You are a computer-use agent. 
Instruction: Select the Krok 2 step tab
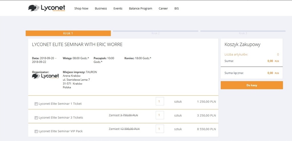click(x=155, y=33)
